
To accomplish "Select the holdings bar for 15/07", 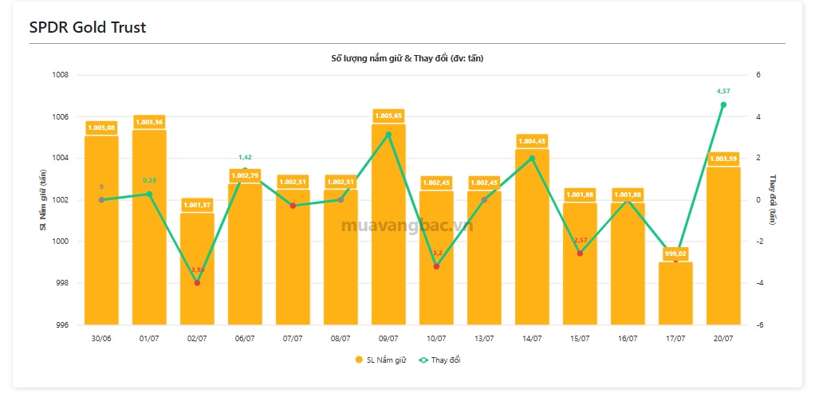I will (x=580, y=264).
